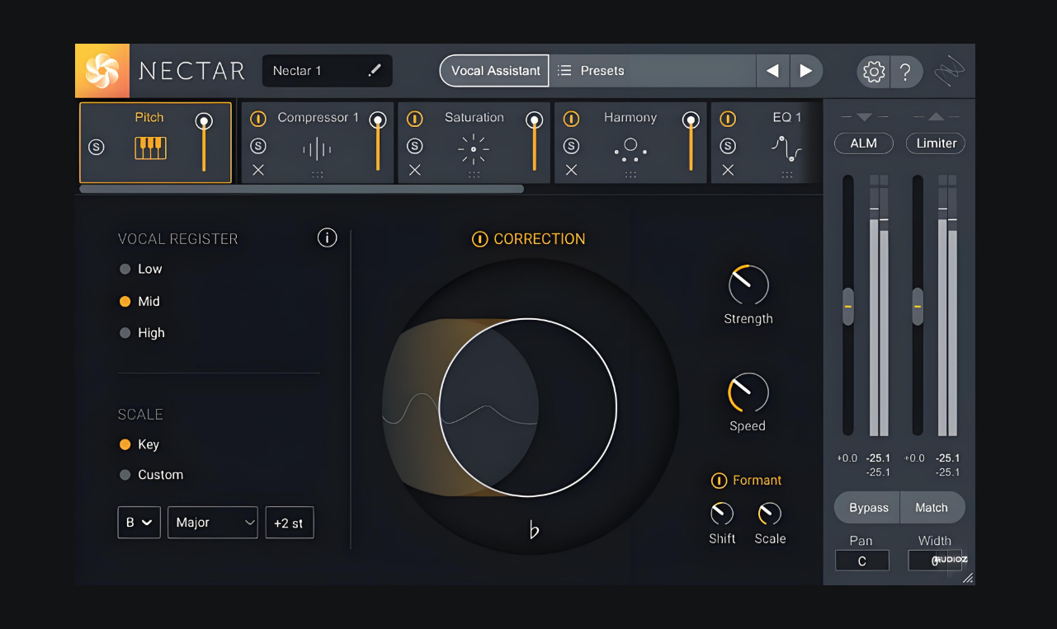
Task: Click the Match button
Action: 932,508
